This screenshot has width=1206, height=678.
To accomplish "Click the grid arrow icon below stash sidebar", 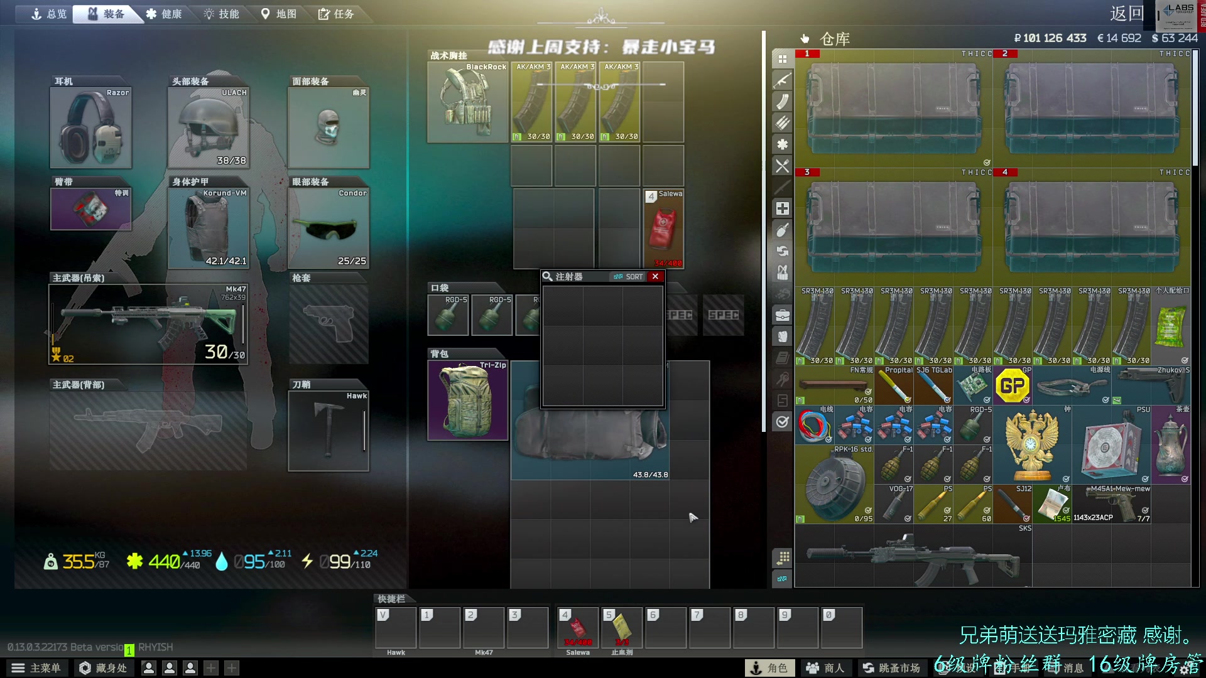I will 782,557.
